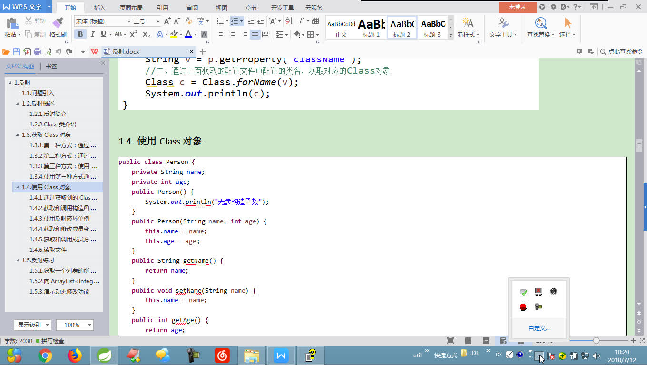Open Chrome from the taskbar
The width and height of the screenshot is (647, 365).
pos(45,355)
